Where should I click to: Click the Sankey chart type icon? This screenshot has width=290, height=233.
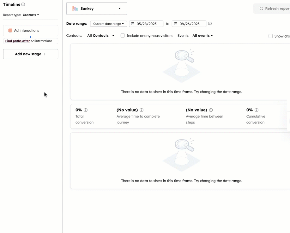[75, 9]
